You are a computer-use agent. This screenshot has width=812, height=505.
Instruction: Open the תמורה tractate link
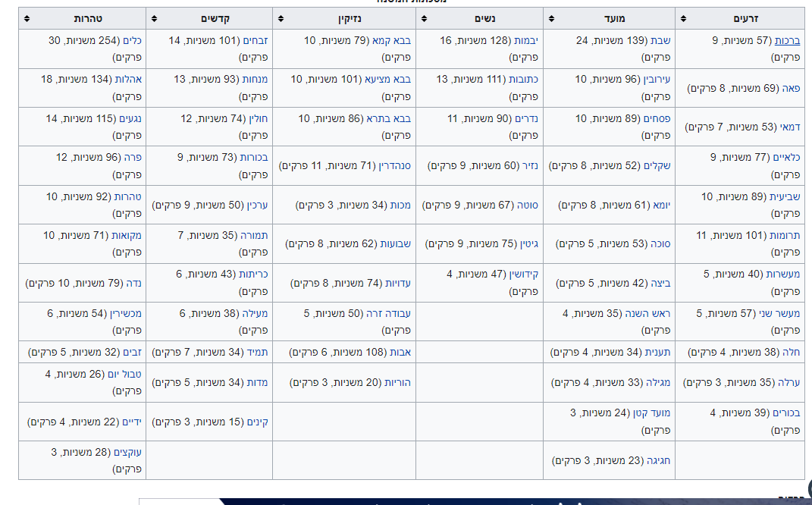(254, 235)
